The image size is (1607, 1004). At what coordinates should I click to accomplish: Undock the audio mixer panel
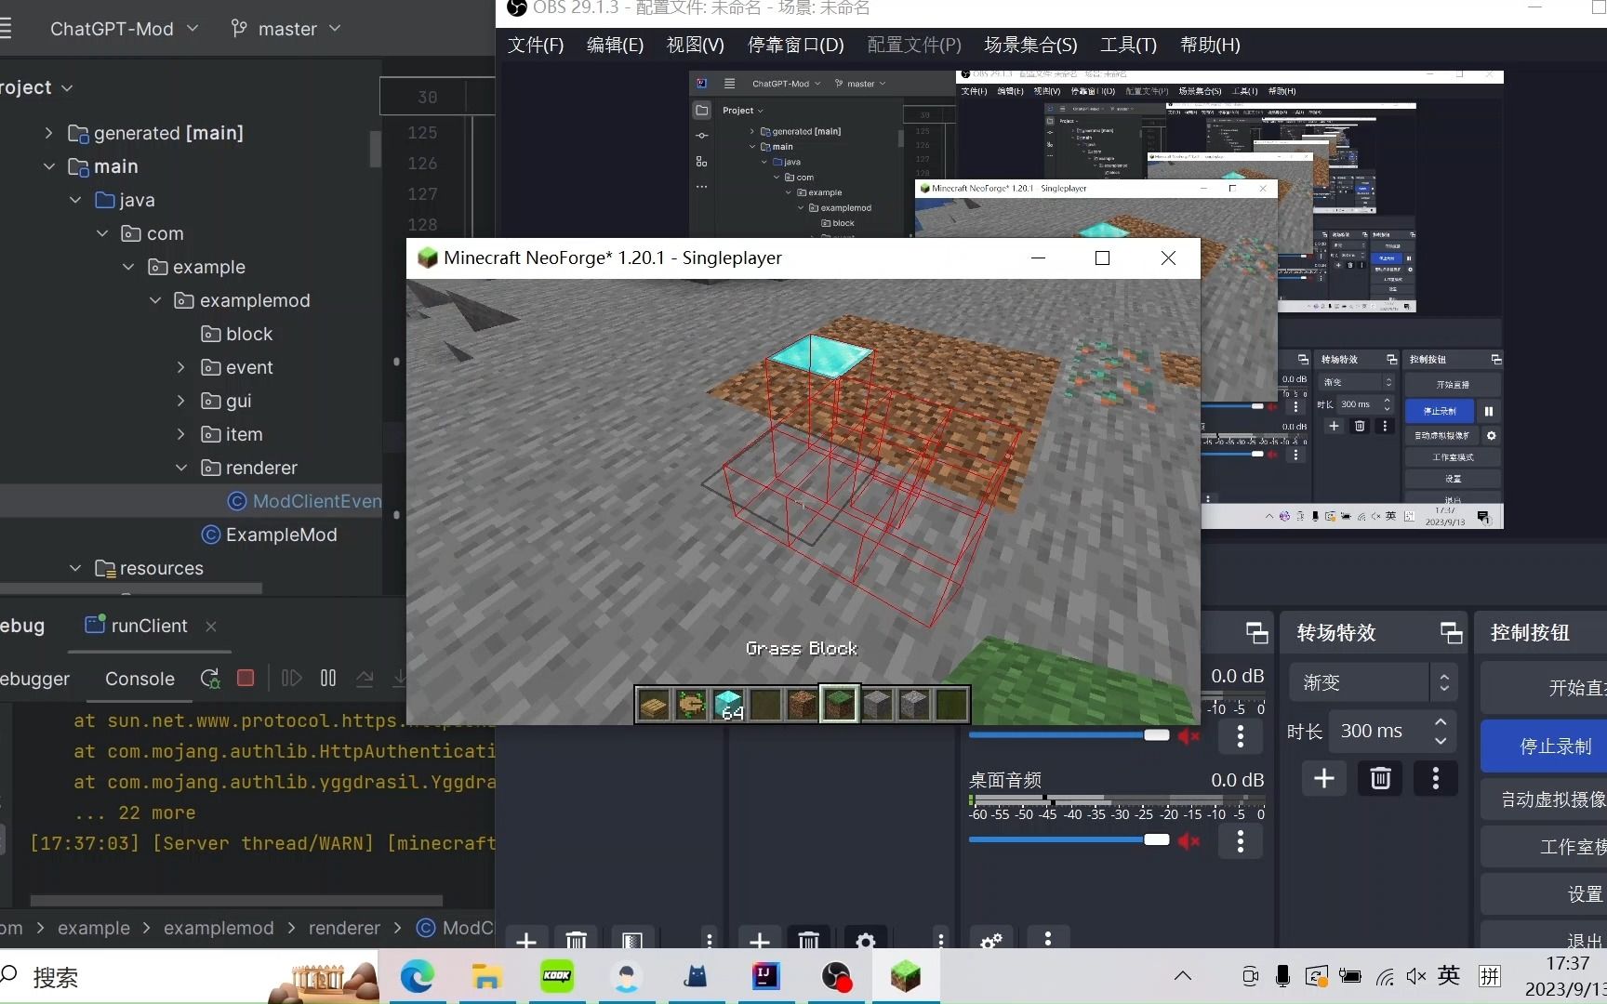coord(1256,633)
